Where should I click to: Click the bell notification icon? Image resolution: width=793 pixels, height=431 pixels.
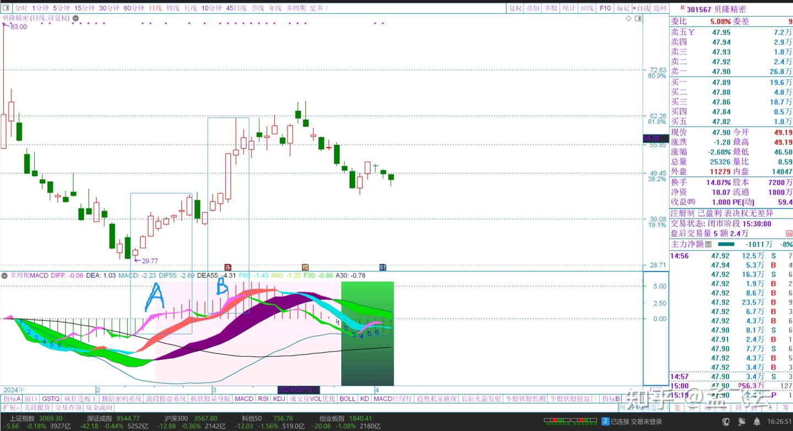click(757, 421)
